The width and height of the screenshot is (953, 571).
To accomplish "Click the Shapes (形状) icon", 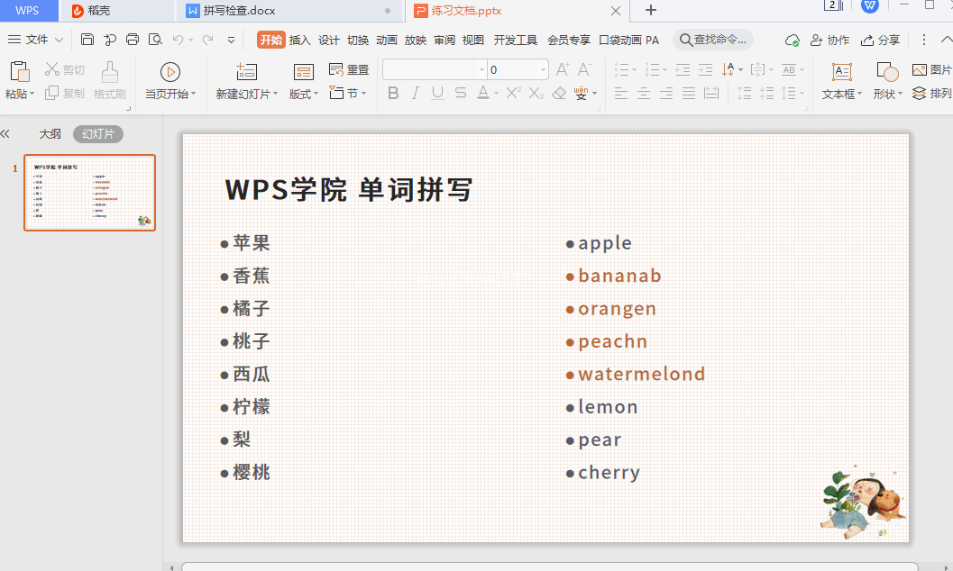I will coord(887,72).
